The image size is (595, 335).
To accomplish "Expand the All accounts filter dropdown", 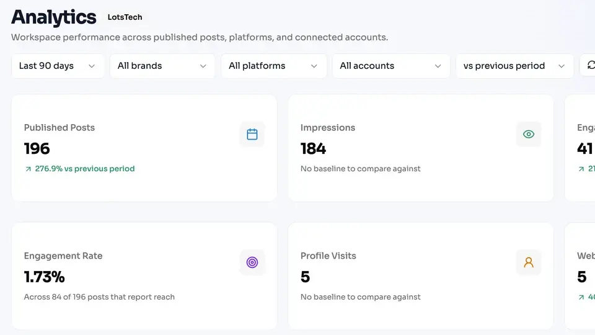I will (x=391, y=66).
